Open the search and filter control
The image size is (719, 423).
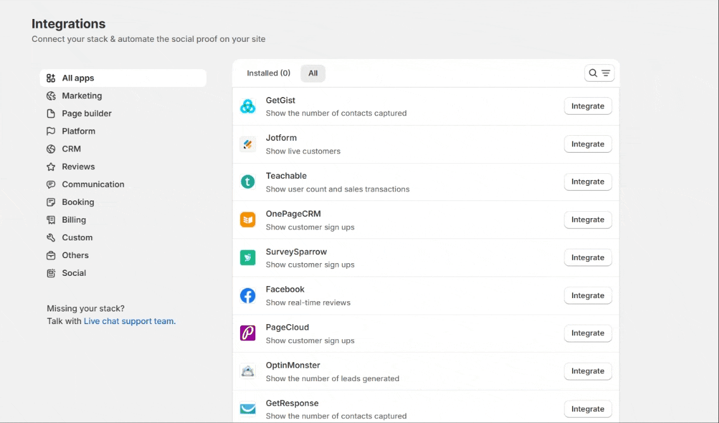[599, 73]
